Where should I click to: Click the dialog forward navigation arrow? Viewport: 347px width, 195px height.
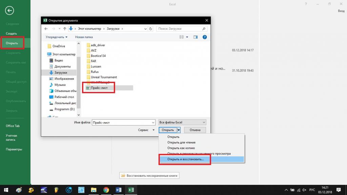[x=53, y=28]
